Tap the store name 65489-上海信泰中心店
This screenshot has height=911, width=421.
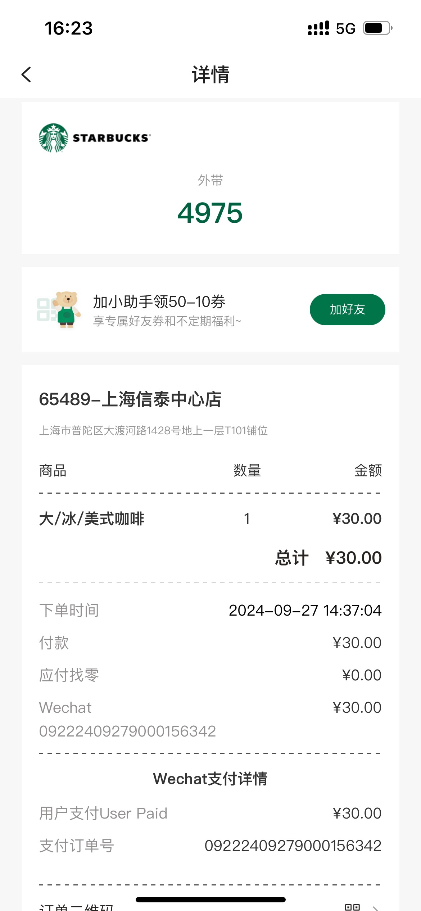tap(130, 399)
